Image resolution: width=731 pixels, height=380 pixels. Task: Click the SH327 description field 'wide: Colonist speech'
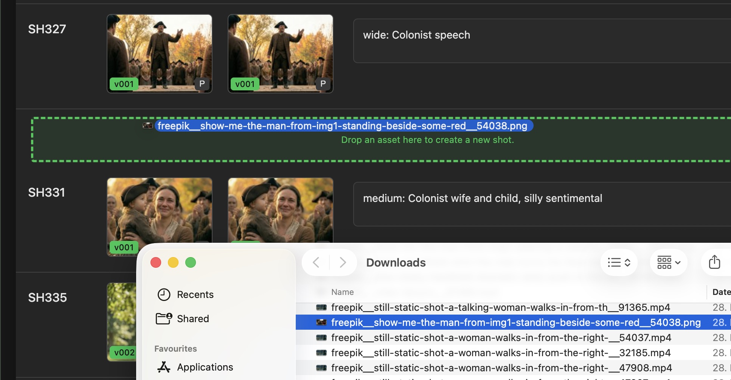[542, 41]
